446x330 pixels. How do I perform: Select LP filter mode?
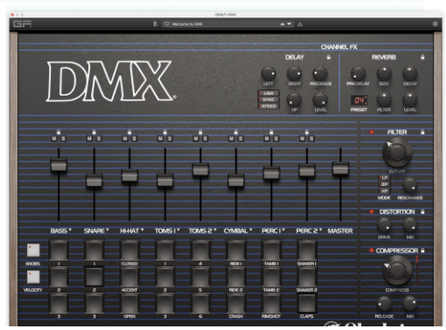pyautogui.click(x=384, y=178)
